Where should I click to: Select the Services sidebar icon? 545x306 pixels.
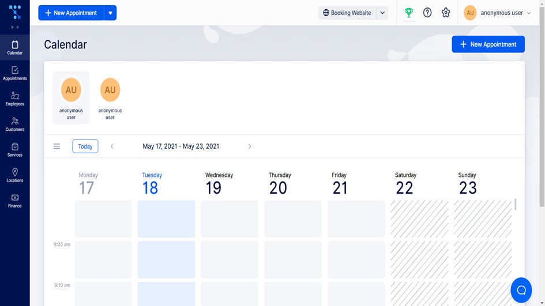[x=14, y=150]
